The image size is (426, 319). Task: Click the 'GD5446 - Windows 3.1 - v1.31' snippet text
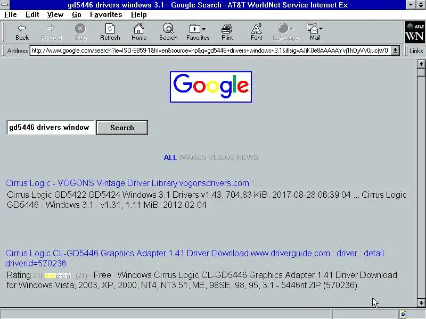pyautogui.click(x=64, y=205)
